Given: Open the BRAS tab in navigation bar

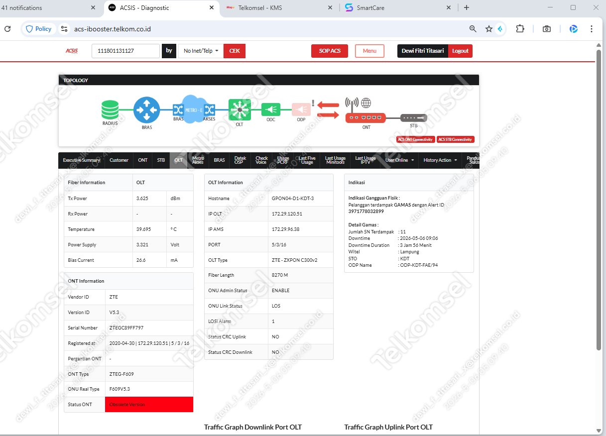Looking at the screenshot, I should click(x=219, y=160).
